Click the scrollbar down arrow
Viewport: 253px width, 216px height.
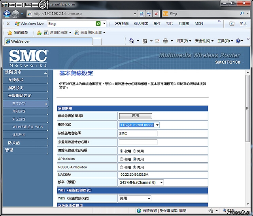(x=248, y=204)
